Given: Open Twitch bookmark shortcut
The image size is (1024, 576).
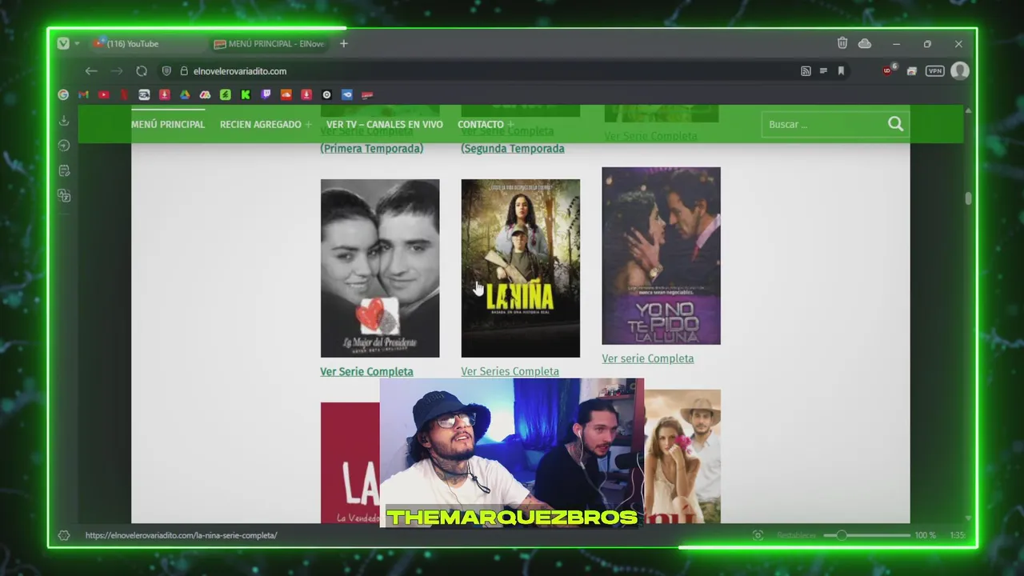Looking at the screenshot, I should coord(266,94).
